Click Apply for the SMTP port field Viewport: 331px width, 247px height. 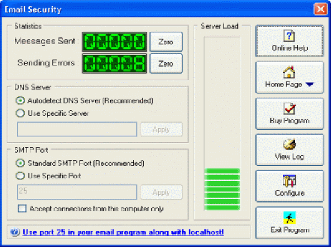tap(162, 192)
